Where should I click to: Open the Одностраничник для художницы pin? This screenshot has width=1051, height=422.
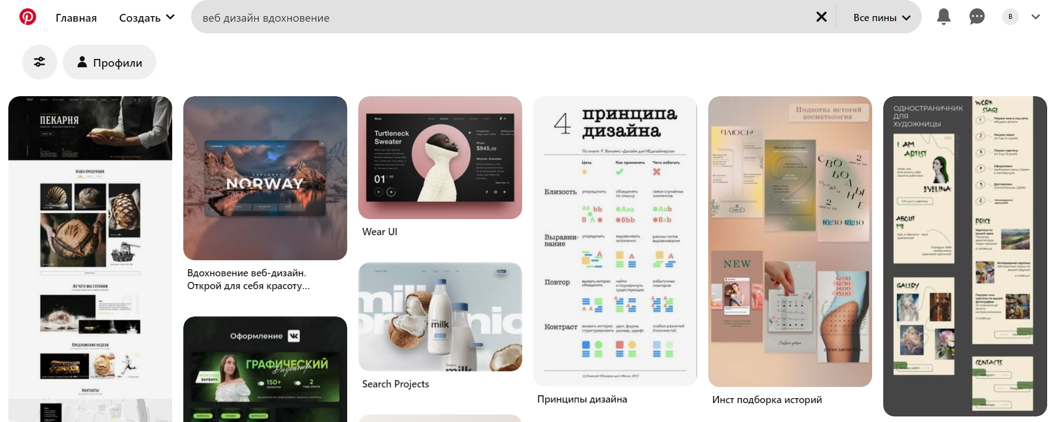pyautogui.click(x=965, y=256)
